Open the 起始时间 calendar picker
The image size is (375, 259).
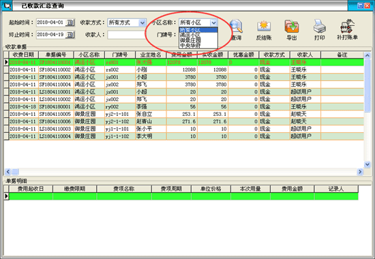click(x=70, y=22)
